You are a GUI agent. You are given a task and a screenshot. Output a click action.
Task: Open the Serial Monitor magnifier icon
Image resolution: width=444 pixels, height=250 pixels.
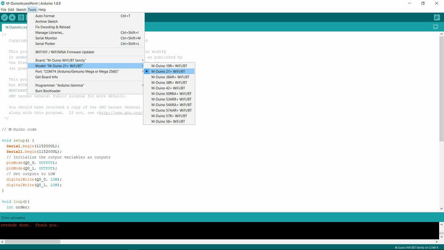436,18
